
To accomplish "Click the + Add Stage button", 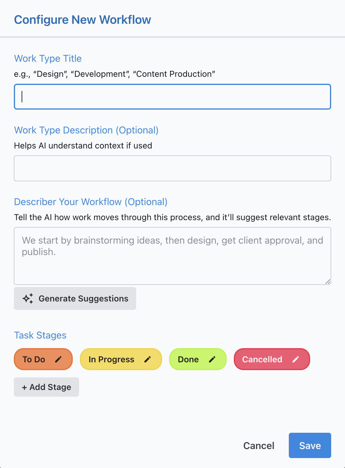I will [46, 387].
